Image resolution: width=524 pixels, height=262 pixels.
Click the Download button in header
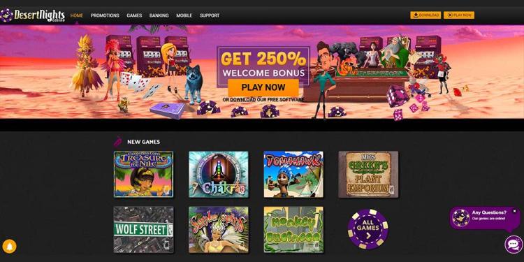[x=425, y=15]
